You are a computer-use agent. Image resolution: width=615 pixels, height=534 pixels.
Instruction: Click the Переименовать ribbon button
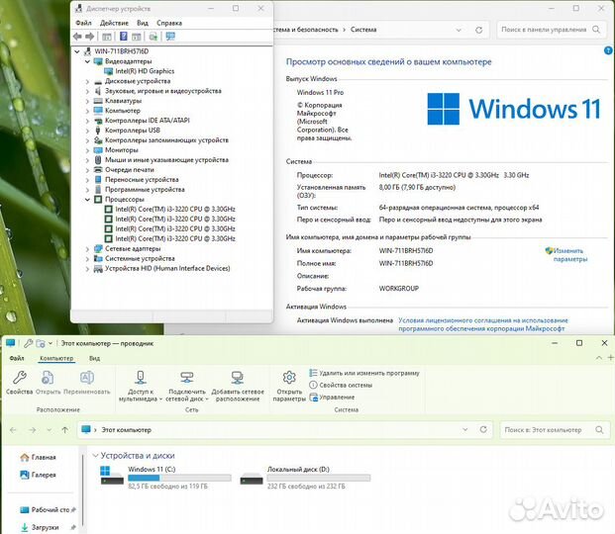pos(87,383)
